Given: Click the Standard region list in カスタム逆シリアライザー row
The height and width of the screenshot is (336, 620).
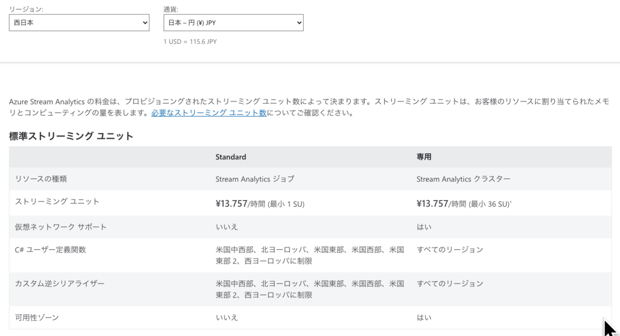Looking at the screenshot, I should click(x=309, y=289).
